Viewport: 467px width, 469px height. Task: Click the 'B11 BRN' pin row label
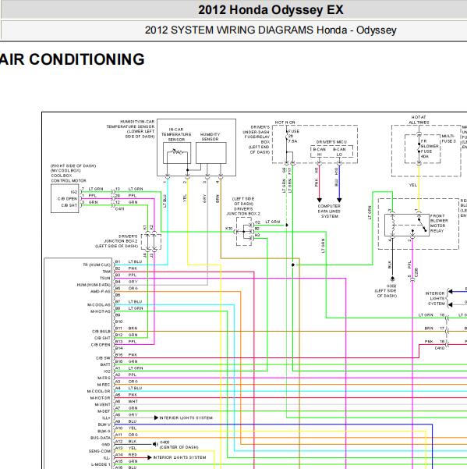coord(126,328)
